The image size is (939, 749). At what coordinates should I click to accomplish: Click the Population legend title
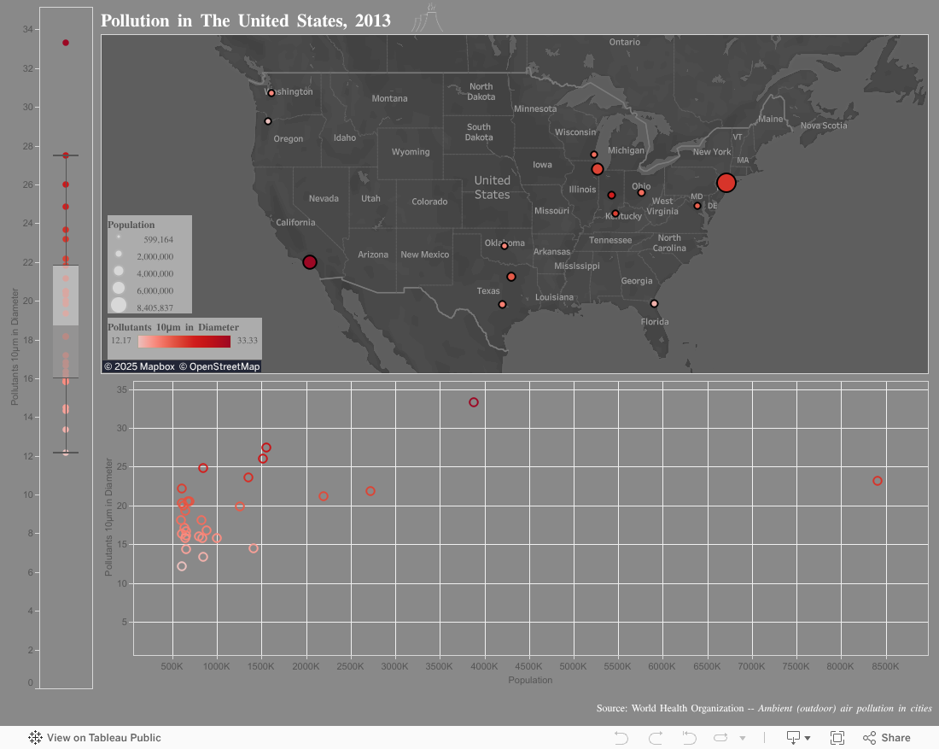point(131,225)
